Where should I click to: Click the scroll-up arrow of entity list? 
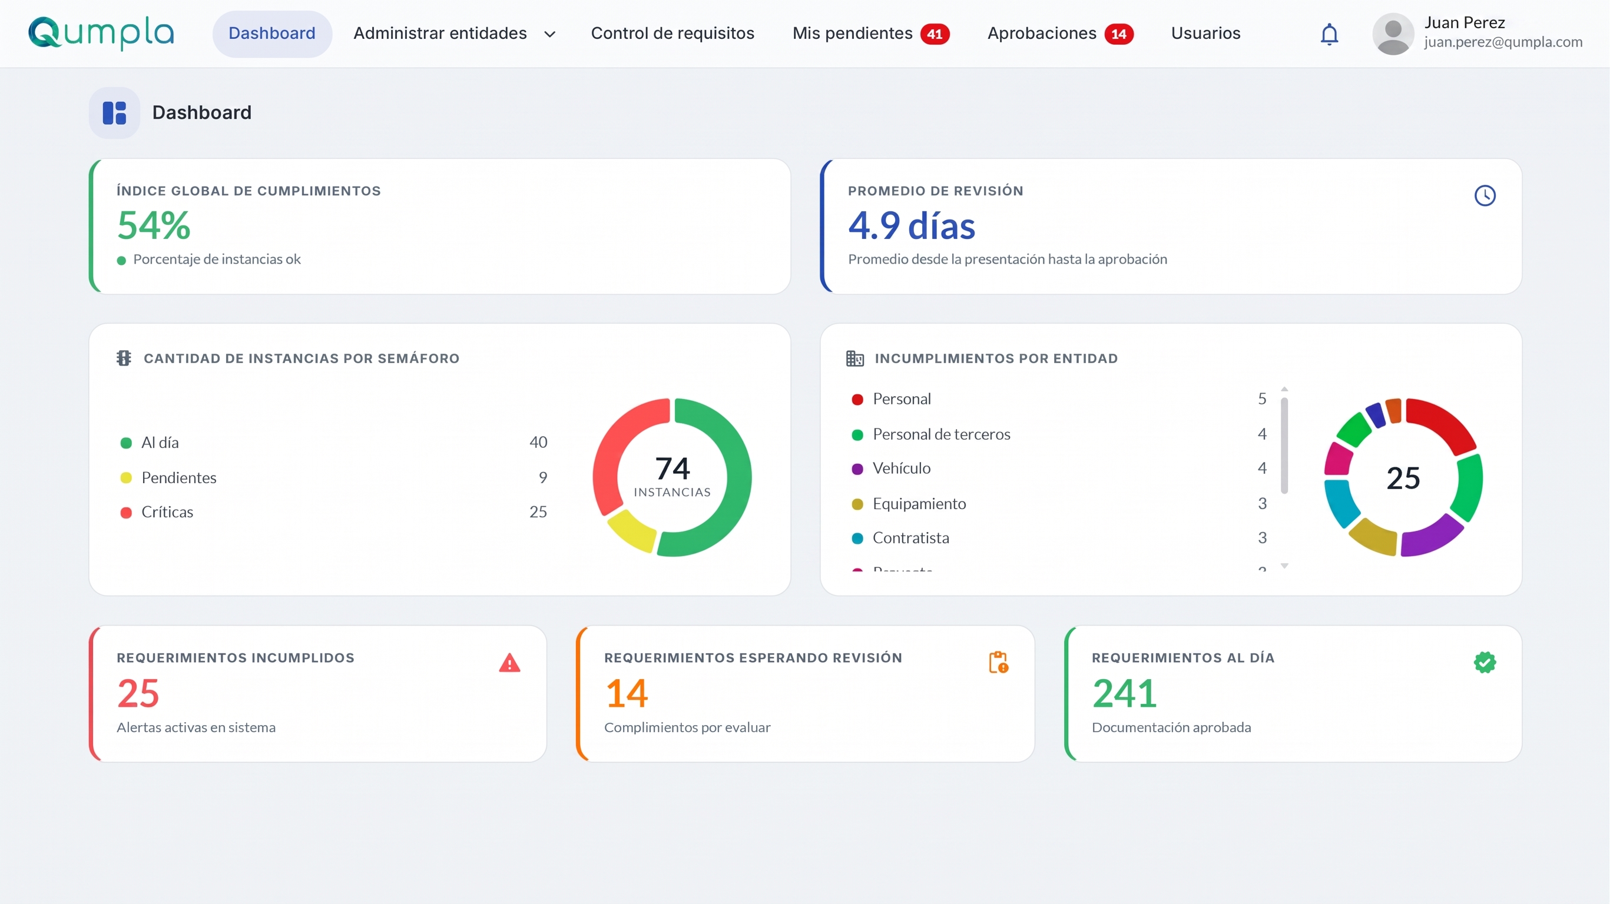click(x=1284, y=388)
